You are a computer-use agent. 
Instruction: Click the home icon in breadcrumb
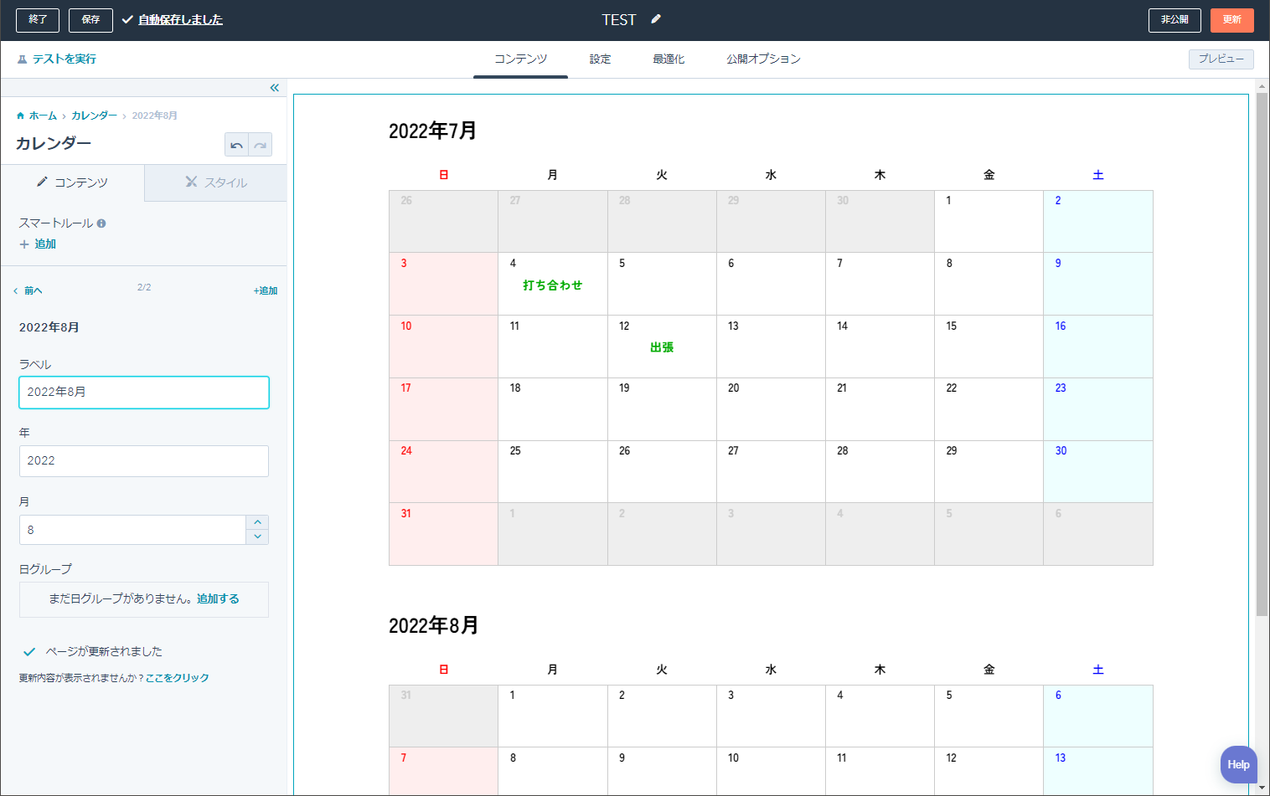pyautogui.click(x=20, y=116)
